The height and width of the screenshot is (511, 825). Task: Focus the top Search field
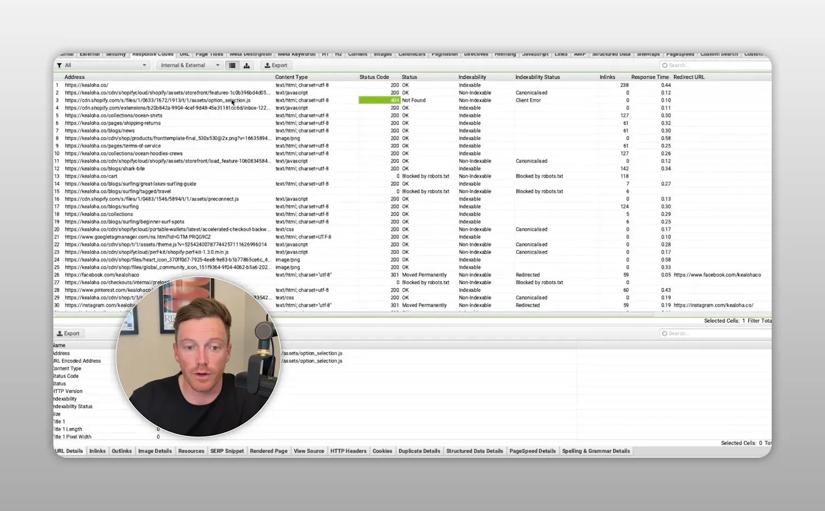pyautogui.click(x=716, y=66)
